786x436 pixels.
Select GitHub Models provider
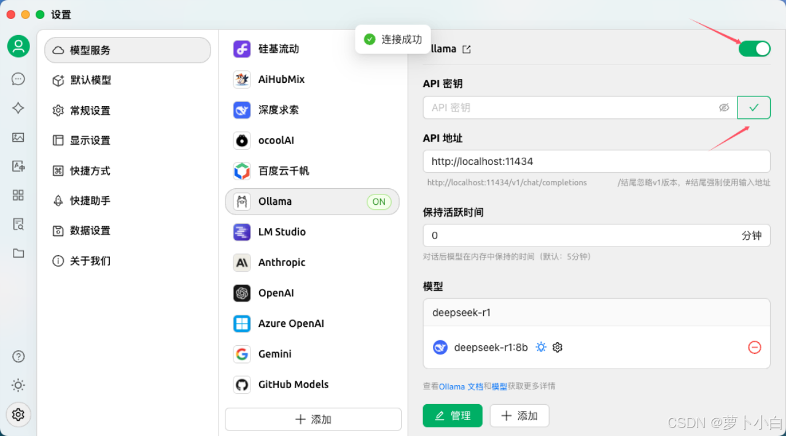pyautogui.click(x=313, y=384)
